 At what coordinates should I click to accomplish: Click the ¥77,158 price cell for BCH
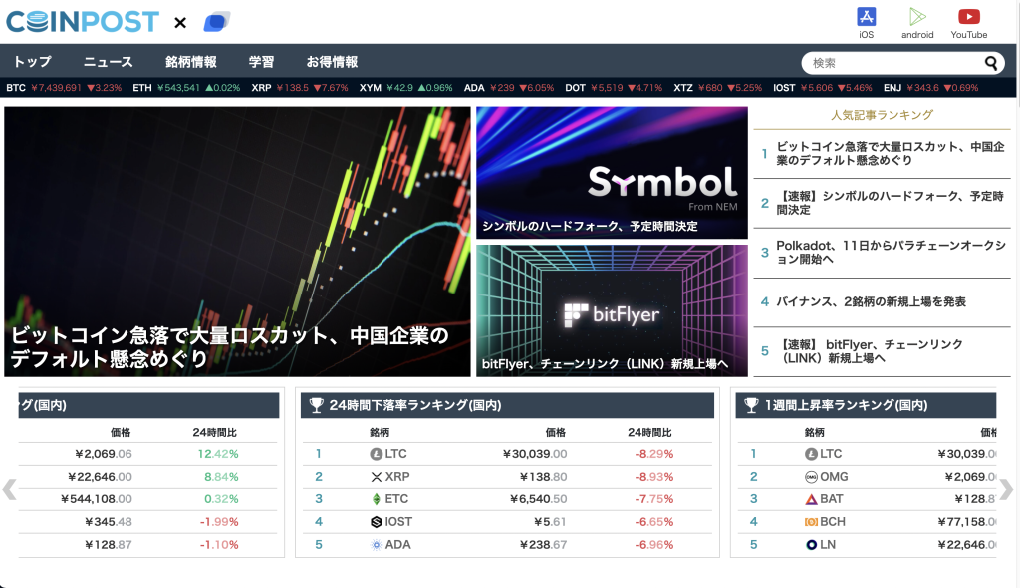click(966, 521)
